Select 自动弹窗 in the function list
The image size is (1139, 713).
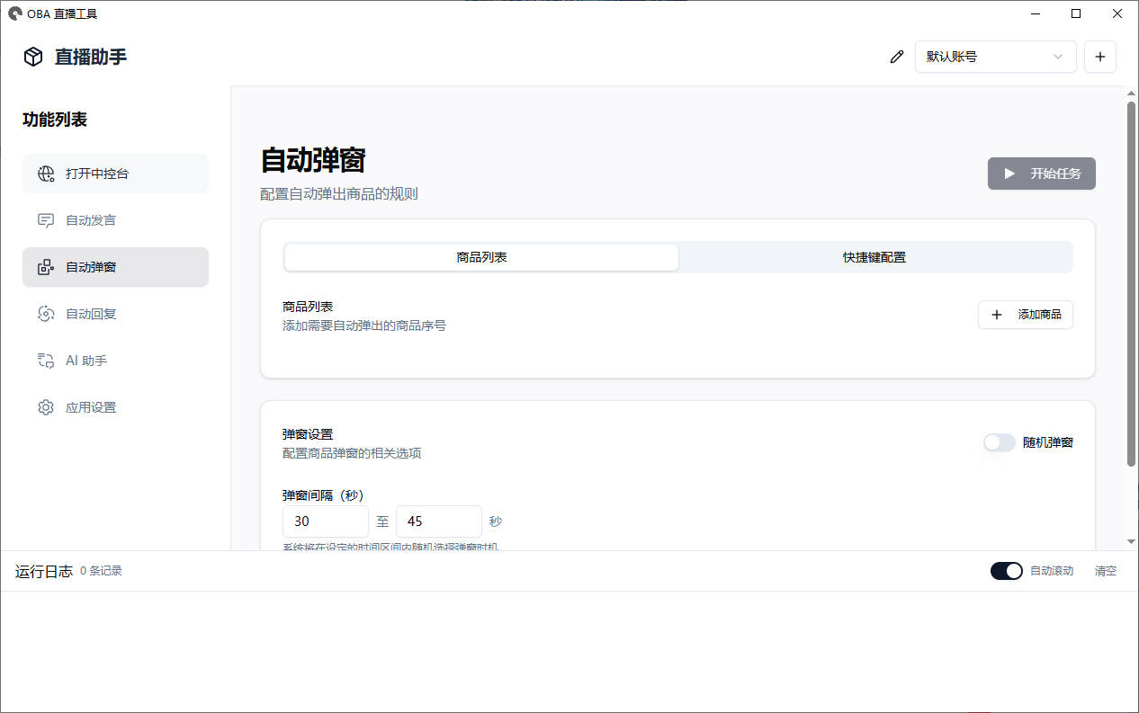(115, 267)
